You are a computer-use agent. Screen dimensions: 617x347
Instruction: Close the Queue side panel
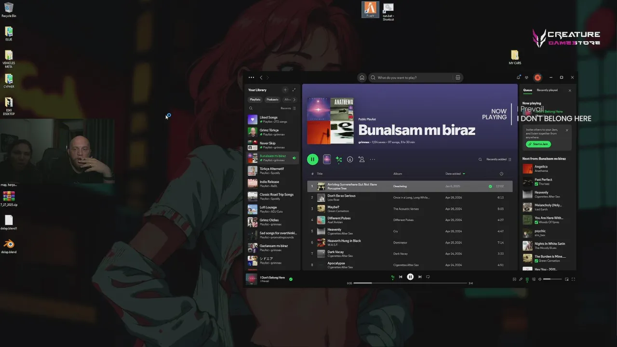tap(570, 90)
